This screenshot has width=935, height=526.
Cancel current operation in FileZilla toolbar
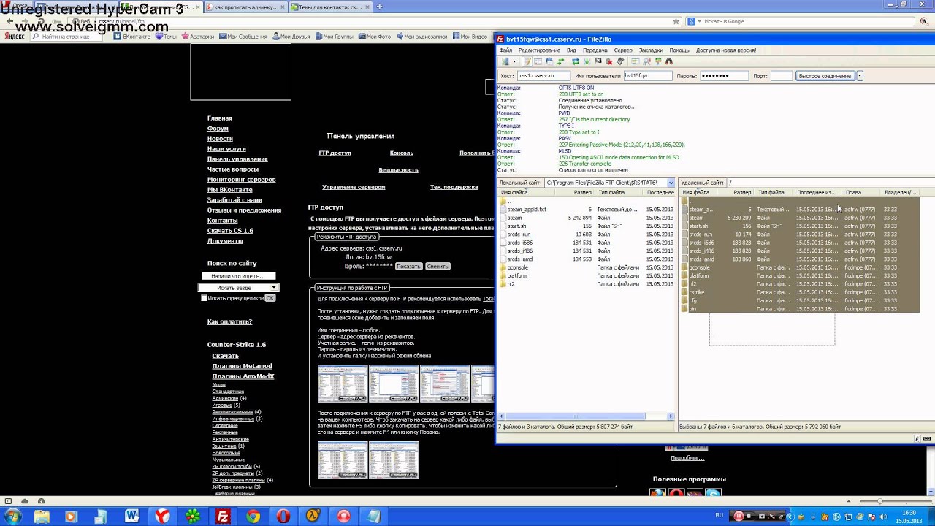click(x=598, y=61)
